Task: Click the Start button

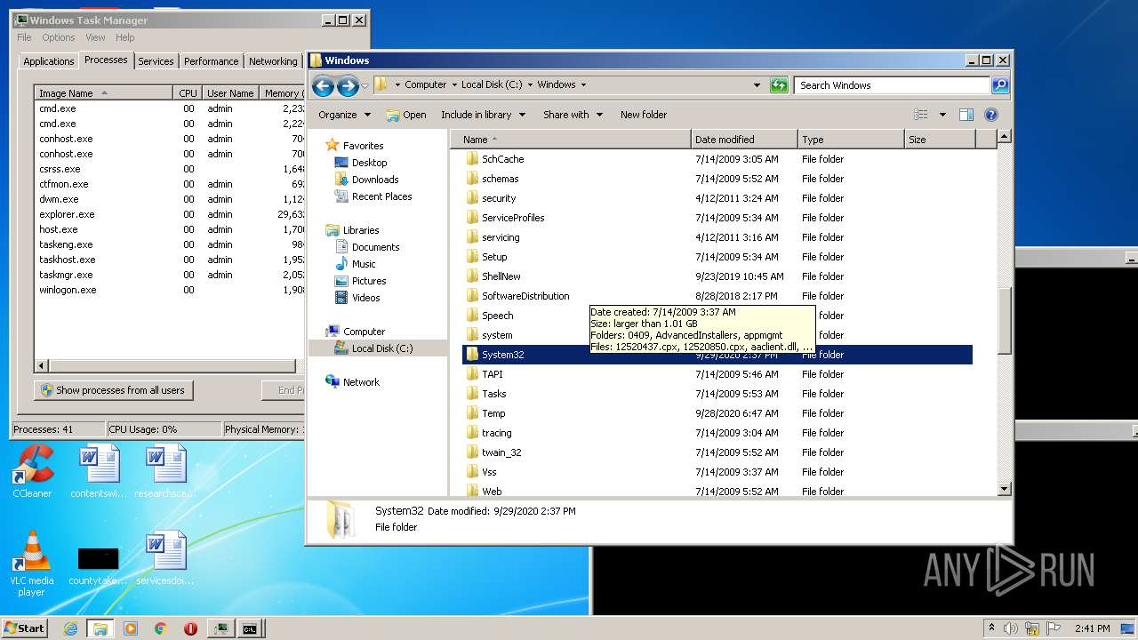Action: tap(25, 628)
